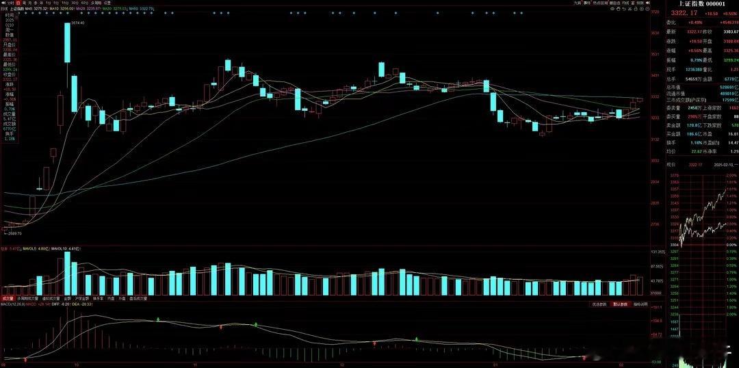The height and width of the screenshot is (368, 739).
Task: Click the collapse-panel icon after 特别 label
Action: click(x=647, y=2)
